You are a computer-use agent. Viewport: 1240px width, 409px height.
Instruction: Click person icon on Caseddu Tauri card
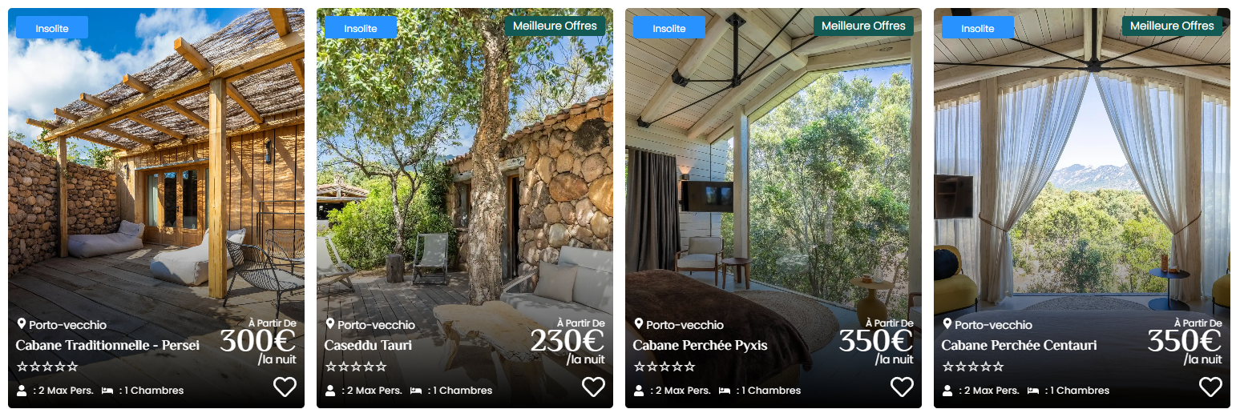[330, 391]
